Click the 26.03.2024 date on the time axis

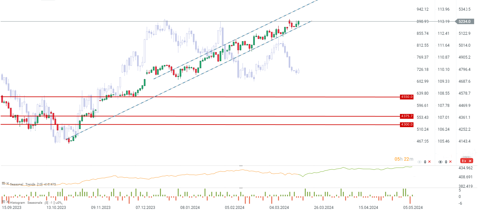click(324, 208)
